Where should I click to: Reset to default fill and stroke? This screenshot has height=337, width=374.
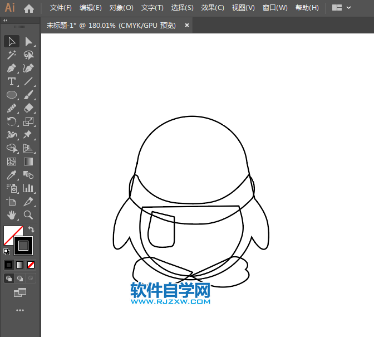click(6, 251)
